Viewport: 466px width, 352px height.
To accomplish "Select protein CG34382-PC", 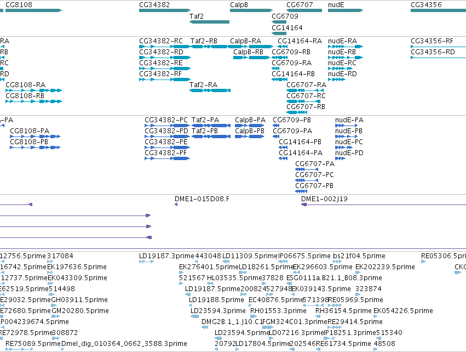I will pyautogui.click(x=166, y=120).
